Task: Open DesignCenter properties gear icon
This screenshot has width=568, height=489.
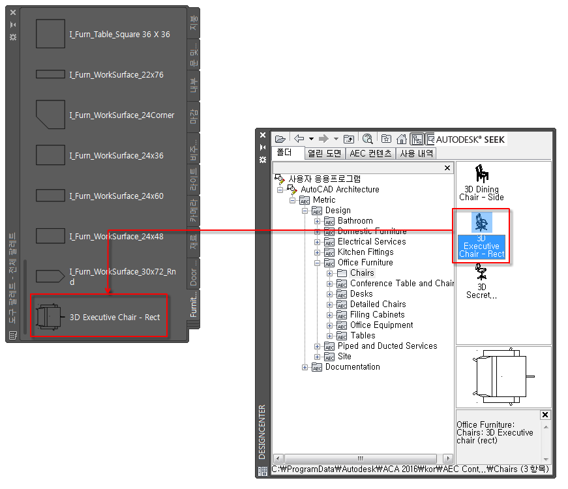Action: click(x=263, y=160)
